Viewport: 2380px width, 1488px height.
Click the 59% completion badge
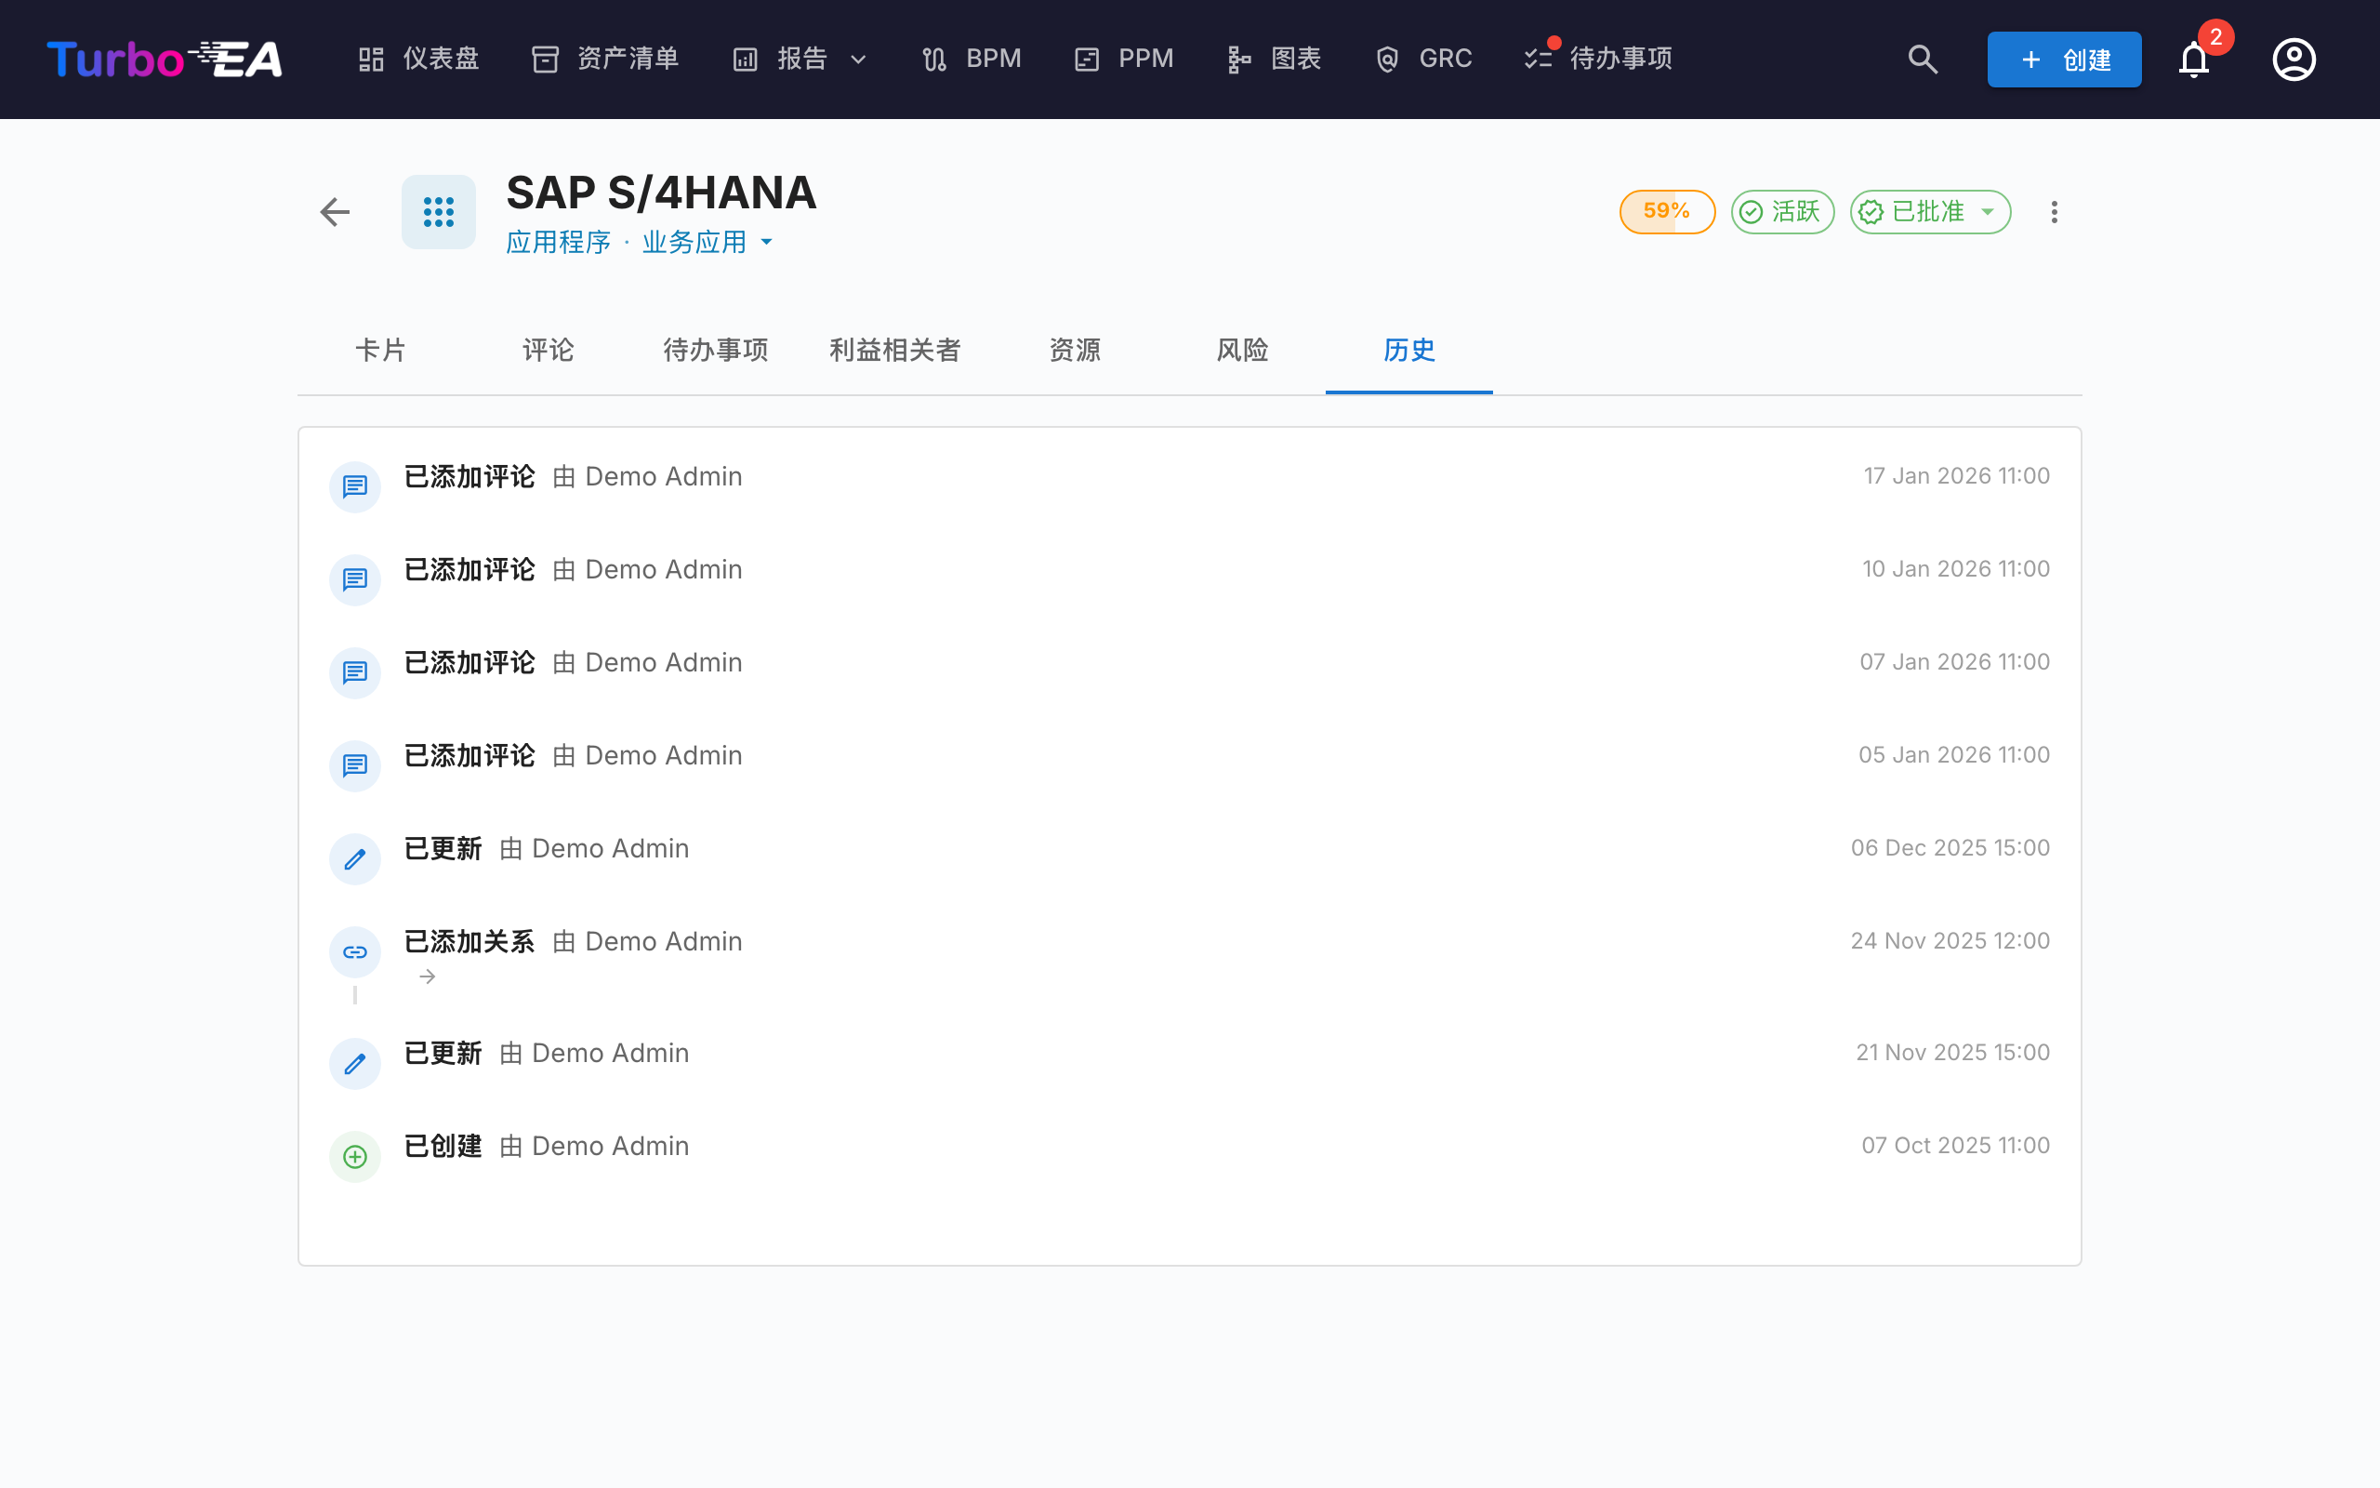(x=1667, y=212)
